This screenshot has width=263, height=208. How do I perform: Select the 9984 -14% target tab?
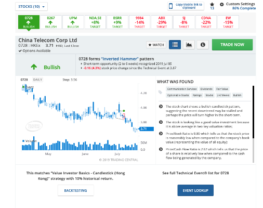(140, 22)
